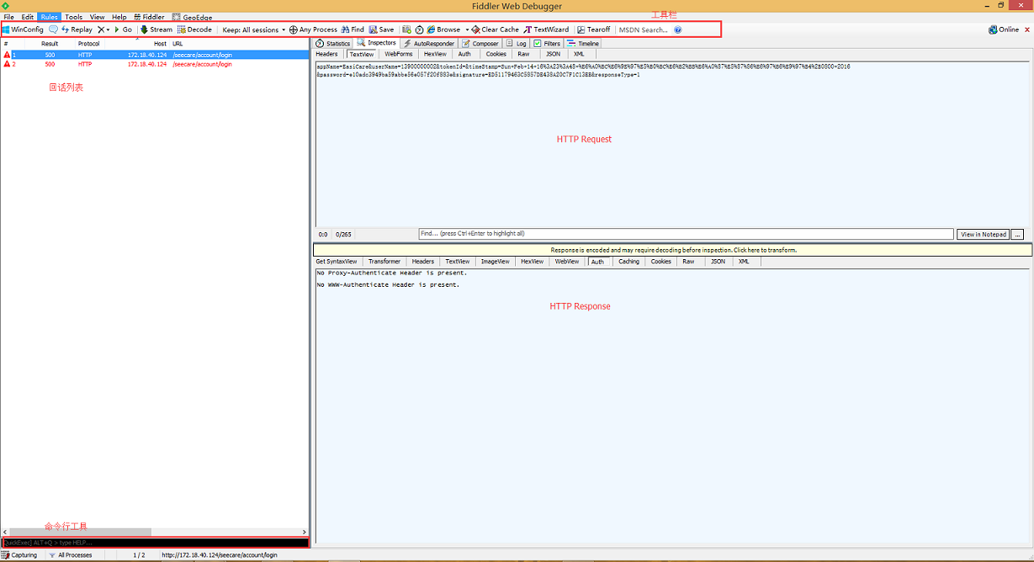Click the QuickExec command box
Screen dimensions: 1034x562
155,543
